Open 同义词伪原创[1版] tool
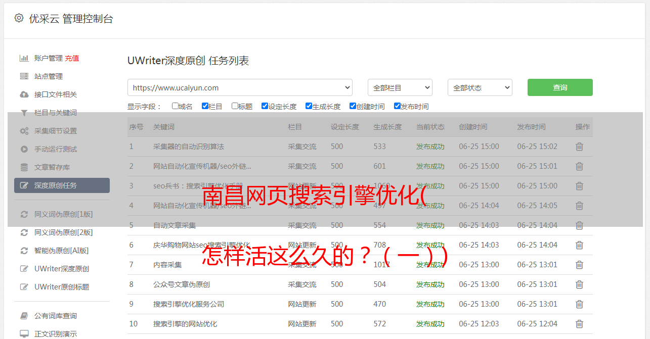 point(64,214)
